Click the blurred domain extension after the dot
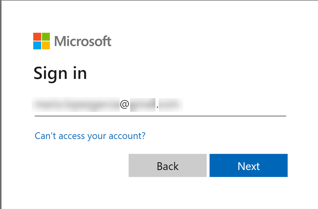 tap(171, 104)
